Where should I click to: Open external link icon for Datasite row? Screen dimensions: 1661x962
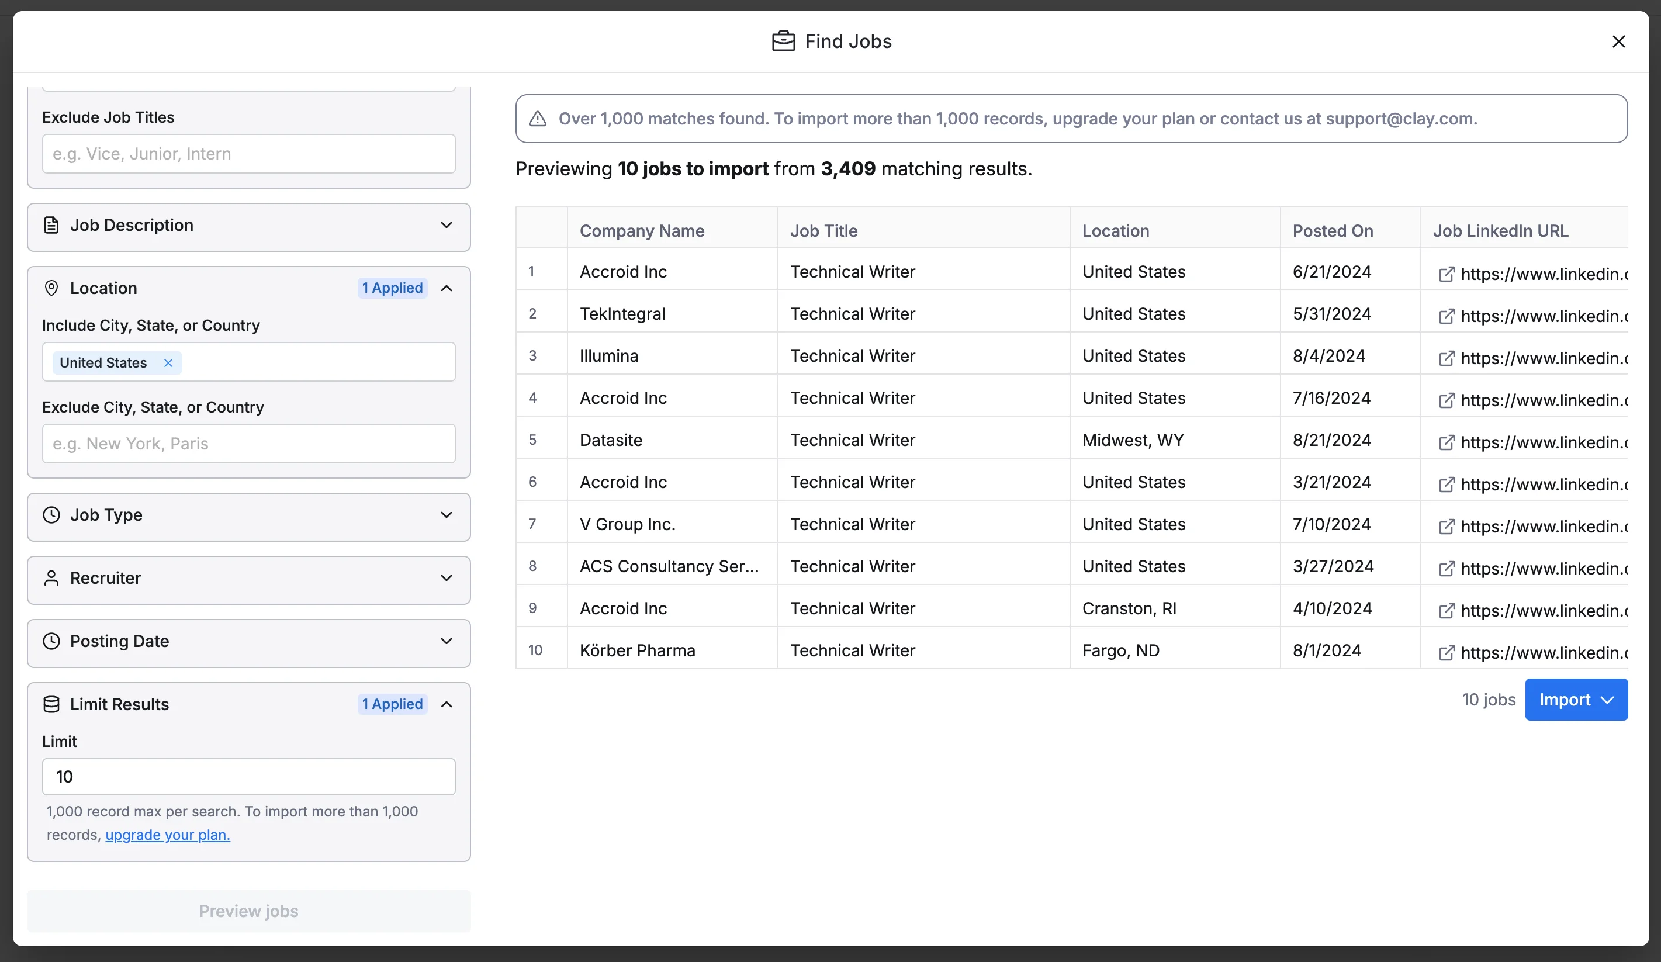[1445, 443]
